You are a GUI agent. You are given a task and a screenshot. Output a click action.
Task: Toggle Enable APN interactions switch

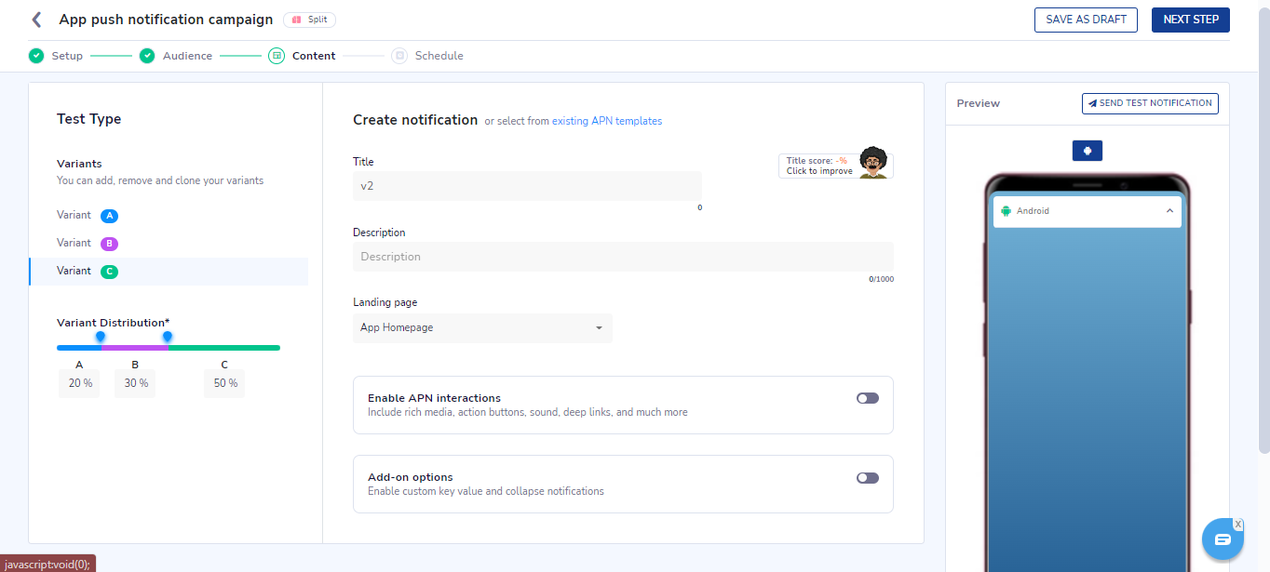(868, 398)
